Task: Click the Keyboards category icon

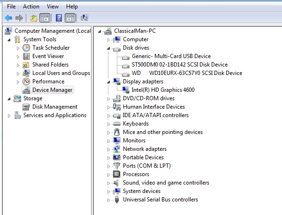Action: 117,124
